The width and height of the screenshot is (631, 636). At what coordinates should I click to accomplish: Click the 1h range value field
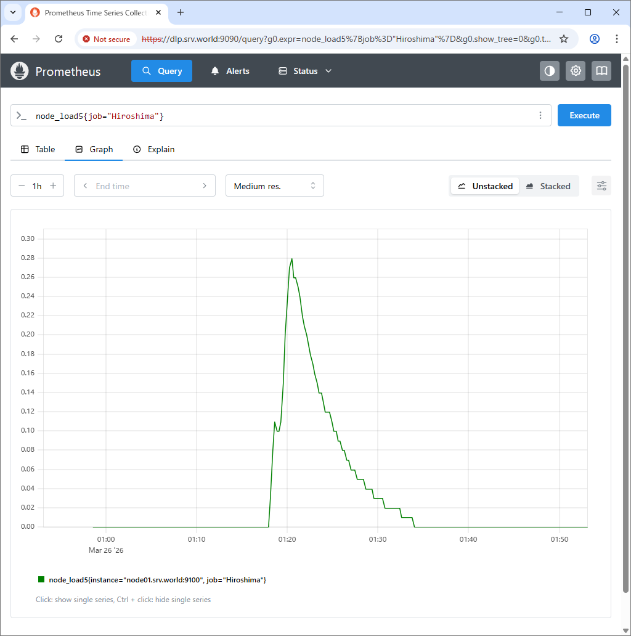[x=37, y=186]
